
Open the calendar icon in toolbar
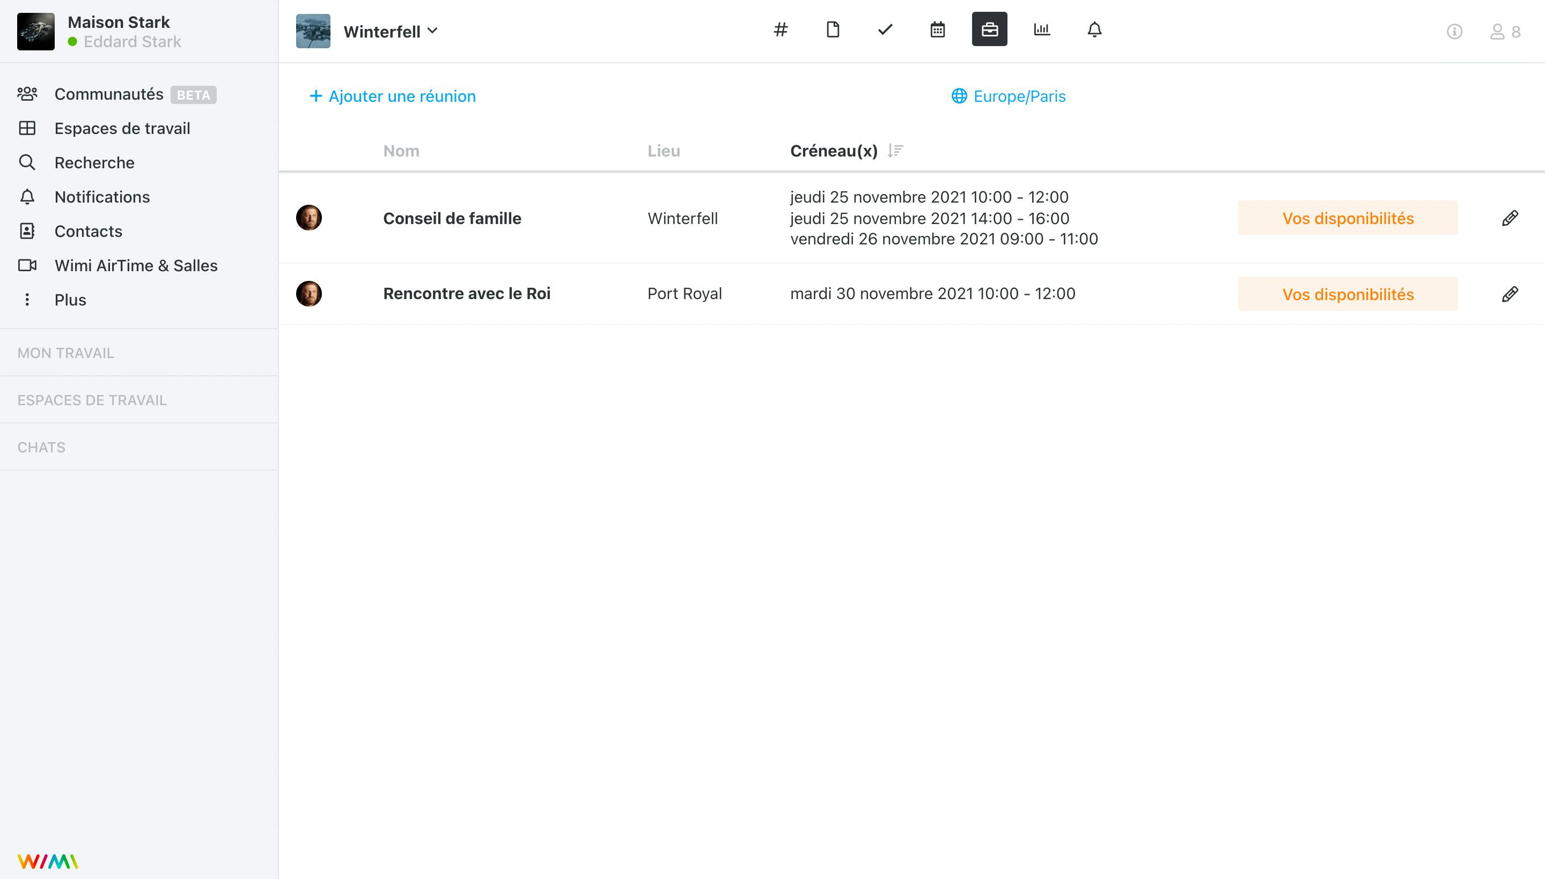pyautogui.click(x=937, y=29)
